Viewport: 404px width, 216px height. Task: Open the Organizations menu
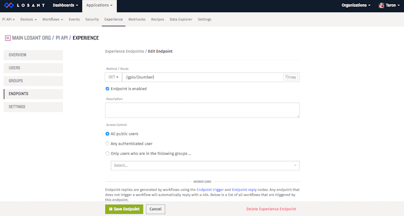356,5
